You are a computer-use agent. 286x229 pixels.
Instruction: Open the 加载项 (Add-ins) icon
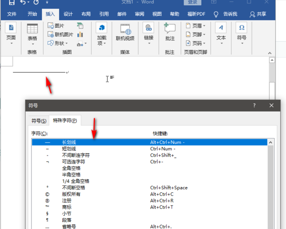(102, 28)
